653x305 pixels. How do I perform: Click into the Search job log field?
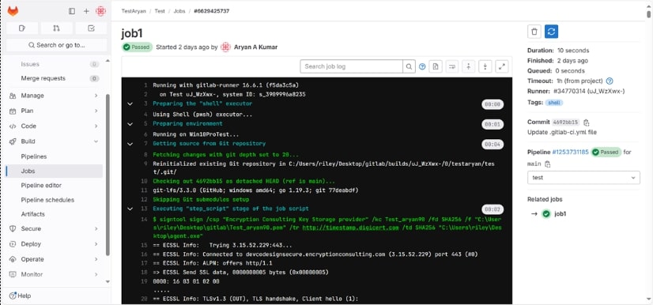point(352,66)
